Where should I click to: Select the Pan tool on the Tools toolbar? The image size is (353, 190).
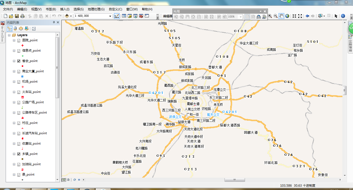281,16
